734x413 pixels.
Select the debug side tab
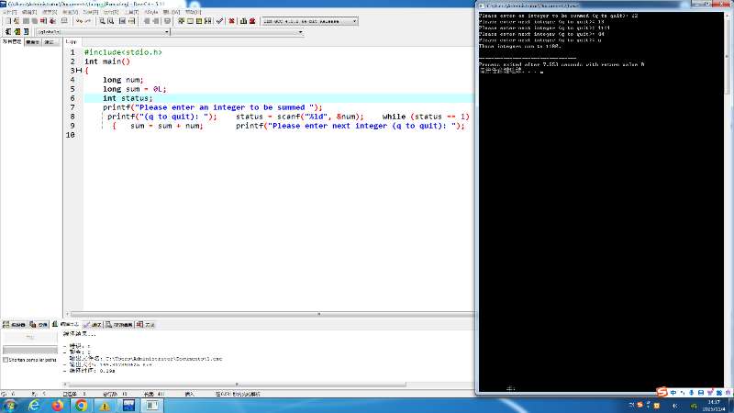point(50,42)
